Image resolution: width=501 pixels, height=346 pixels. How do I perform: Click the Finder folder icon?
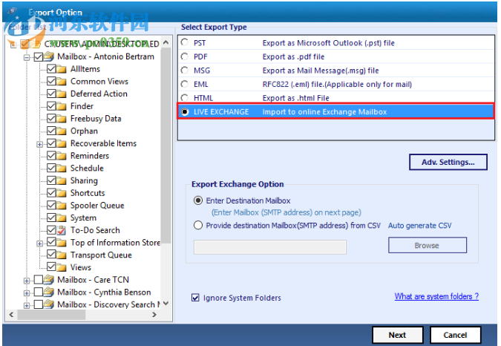[x=62, y=106]
